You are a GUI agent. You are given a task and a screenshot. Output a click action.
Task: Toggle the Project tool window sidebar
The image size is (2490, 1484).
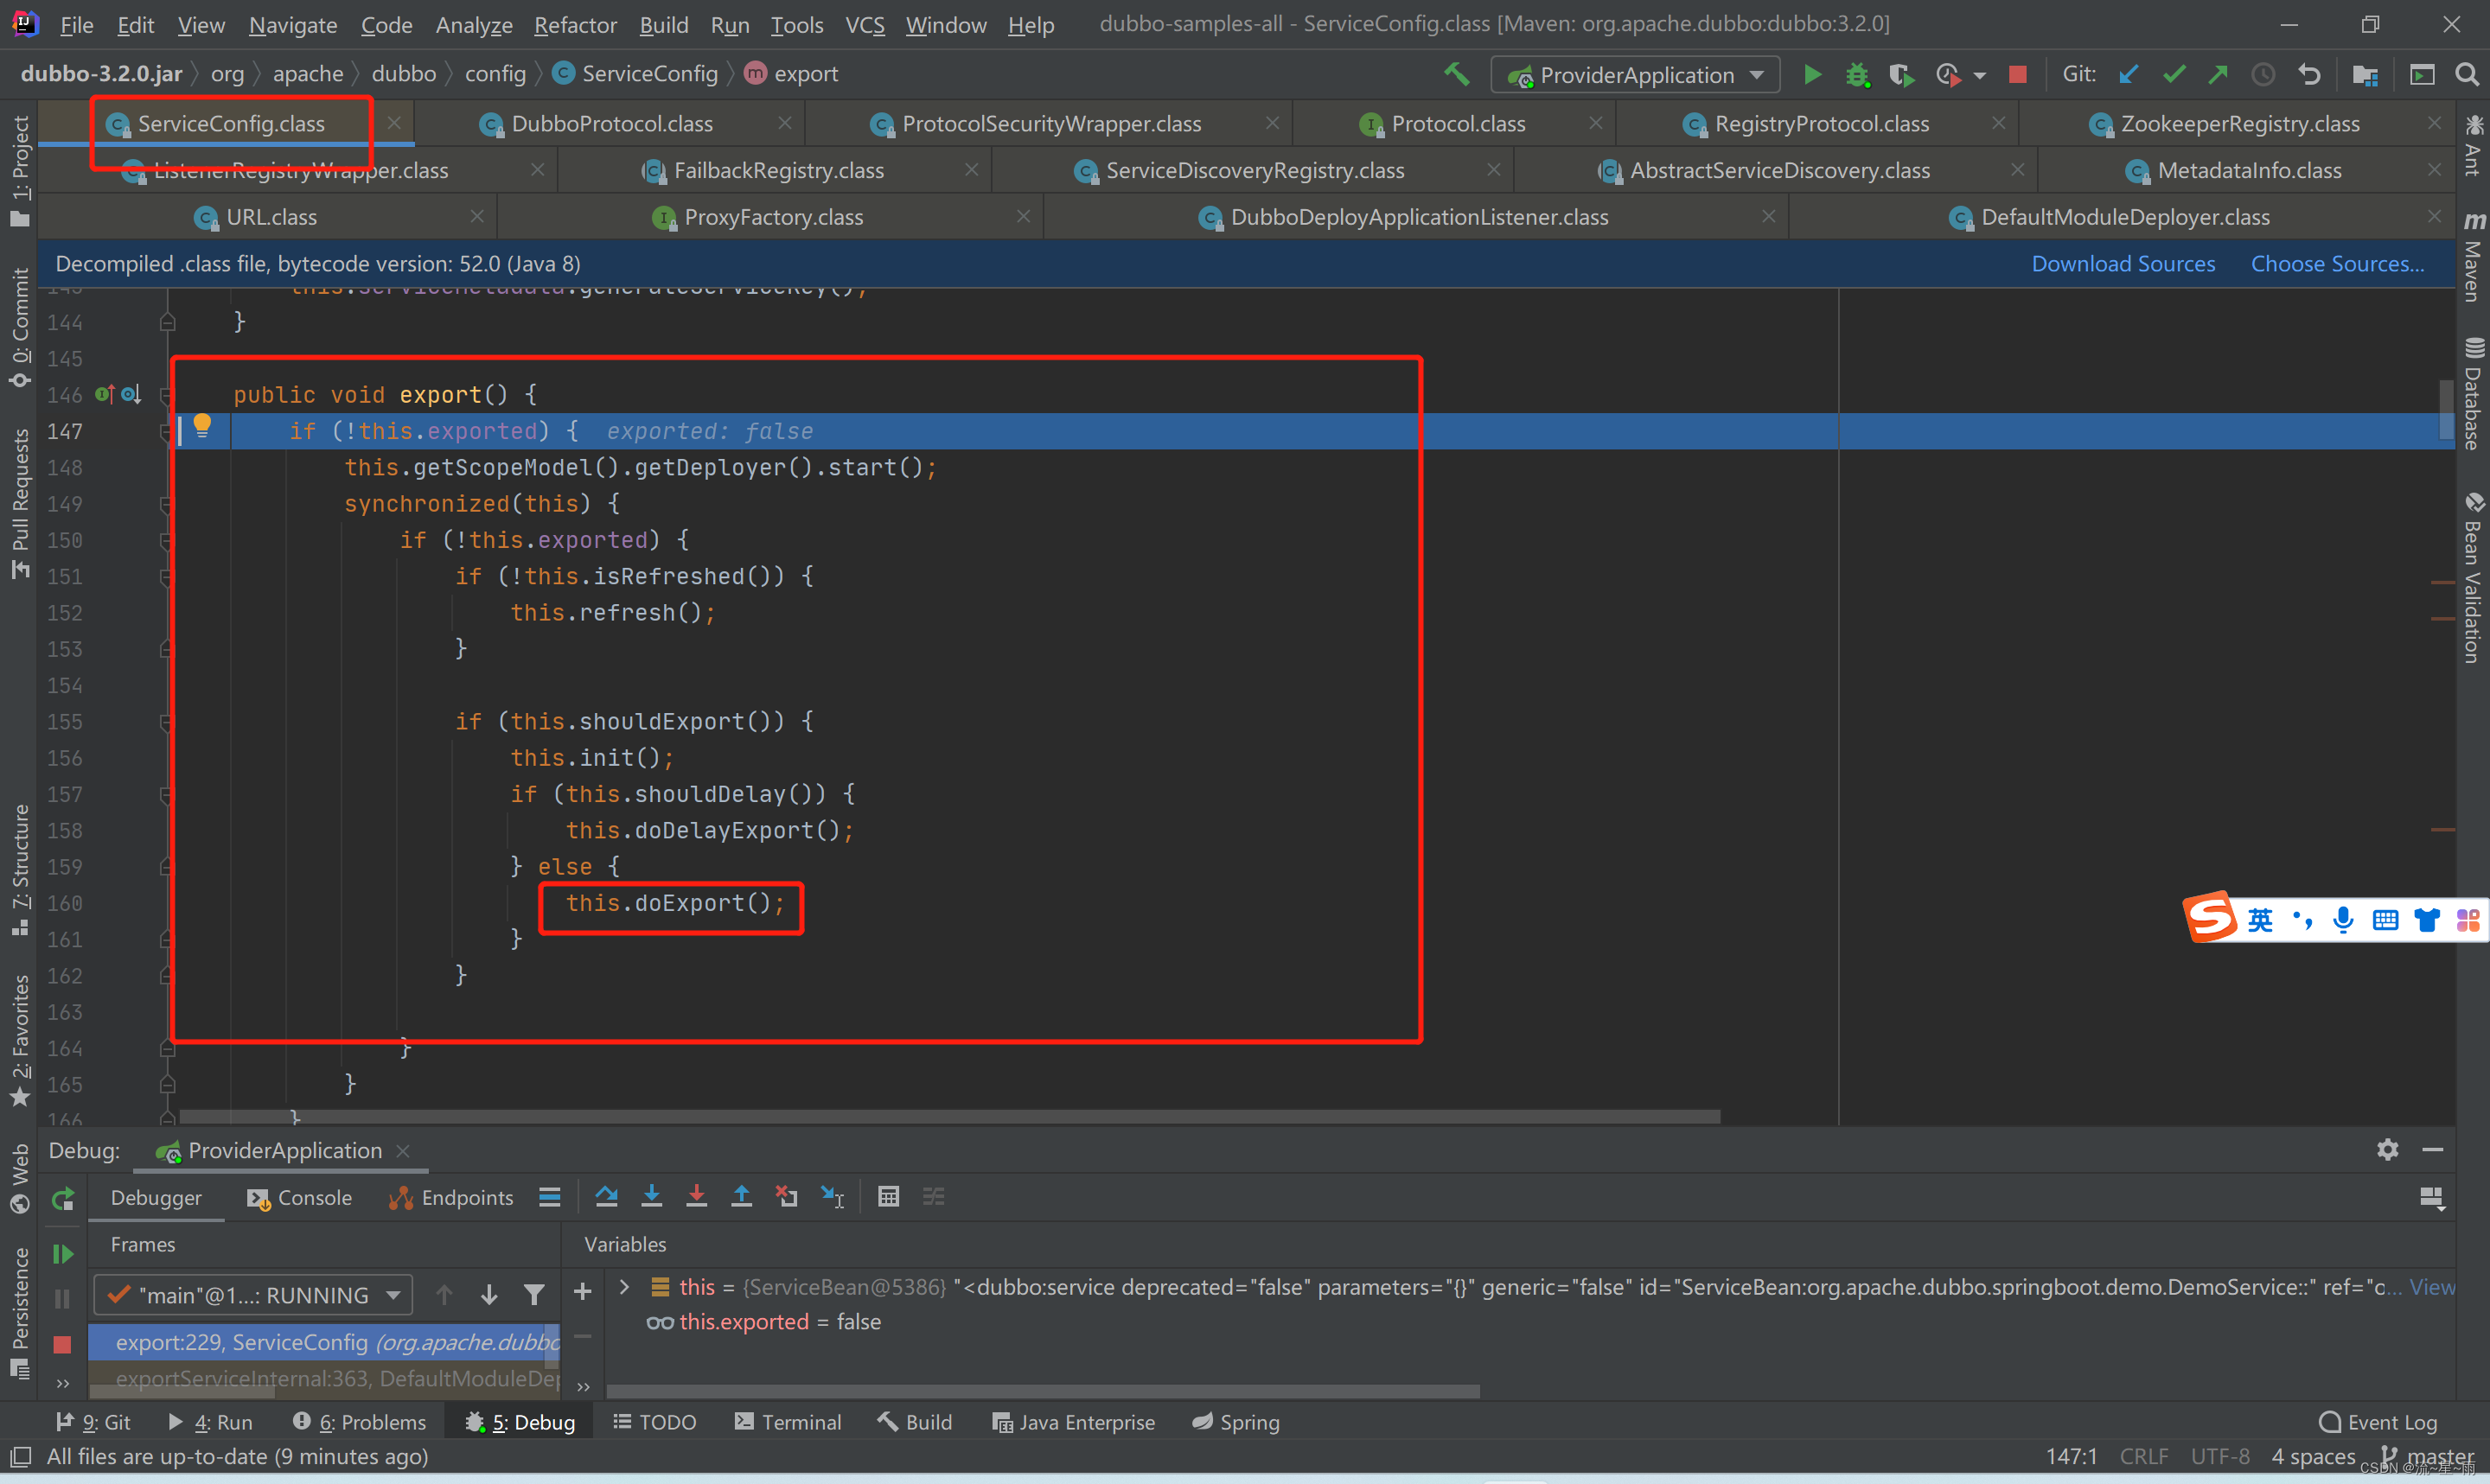point(19,170)
